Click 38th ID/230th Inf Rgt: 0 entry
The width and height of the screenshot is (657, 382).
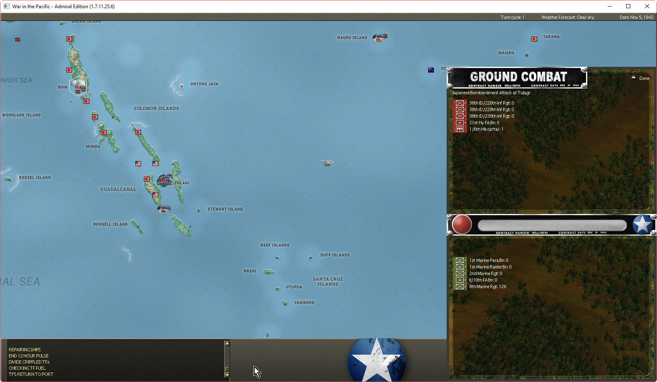[x=492, y=116]
